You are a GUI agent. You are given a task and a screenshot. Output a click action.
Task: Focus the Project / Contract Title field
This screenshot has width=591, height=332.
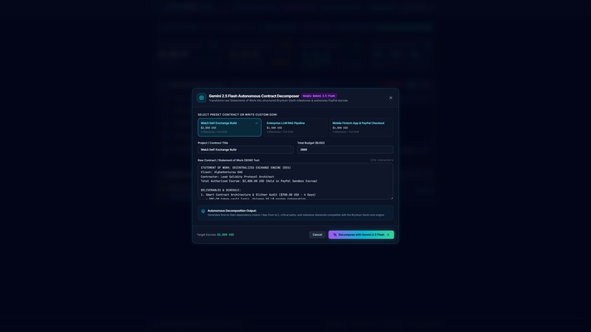click(246, 150)
